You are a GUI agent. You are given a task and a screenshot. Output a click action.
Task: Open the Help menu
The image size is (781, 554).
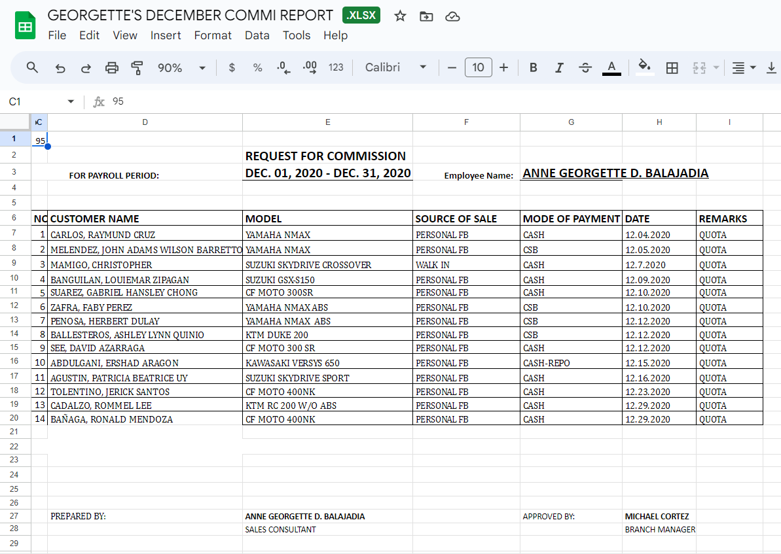click(335, 35)
